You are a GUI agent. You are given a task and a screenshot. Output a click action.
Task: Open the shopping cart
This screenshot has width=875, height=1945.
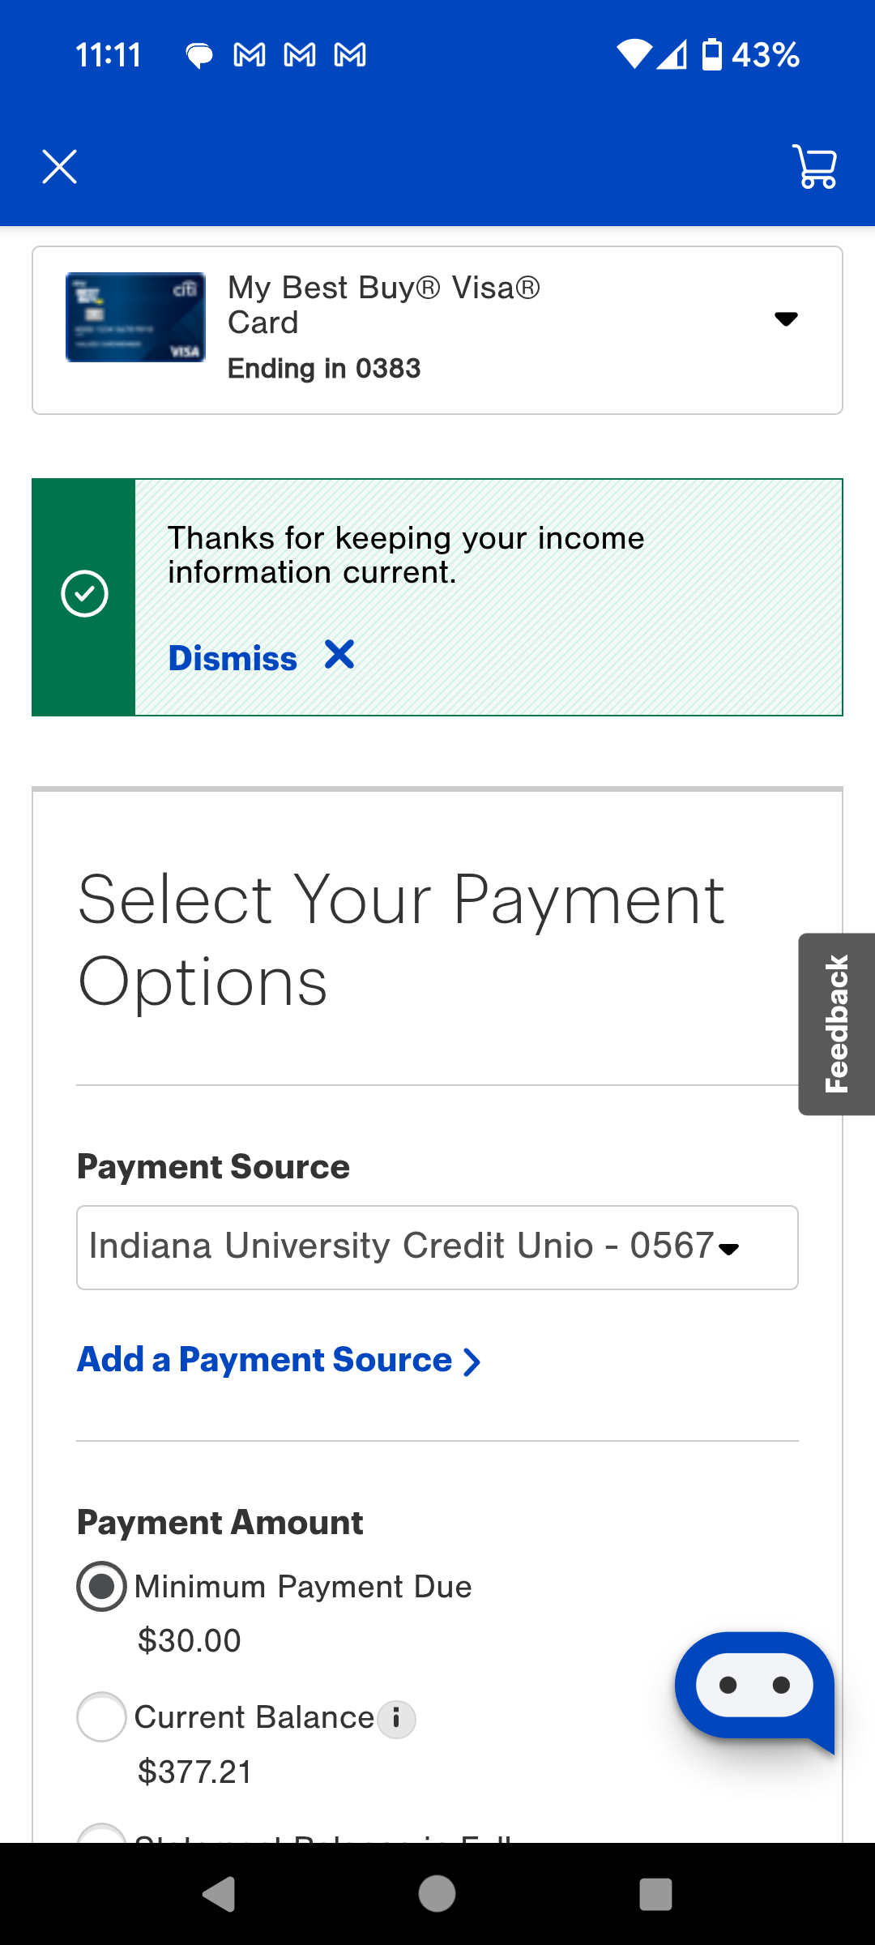coord(815,167)
